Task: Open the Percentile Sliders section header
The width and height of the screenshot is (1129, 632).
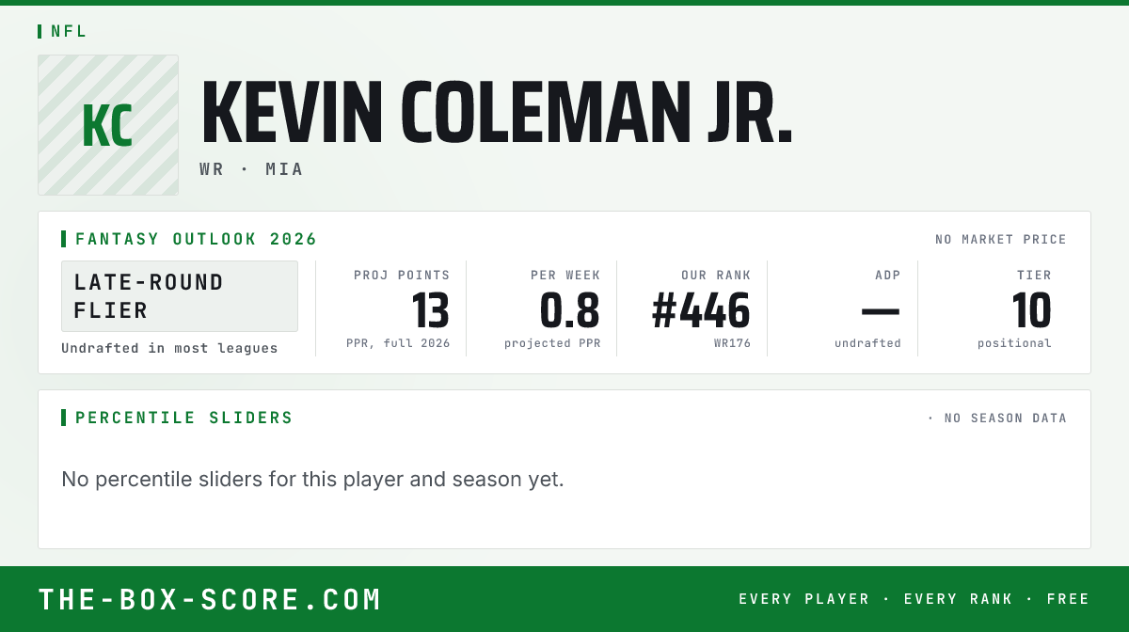Action: 184,418
